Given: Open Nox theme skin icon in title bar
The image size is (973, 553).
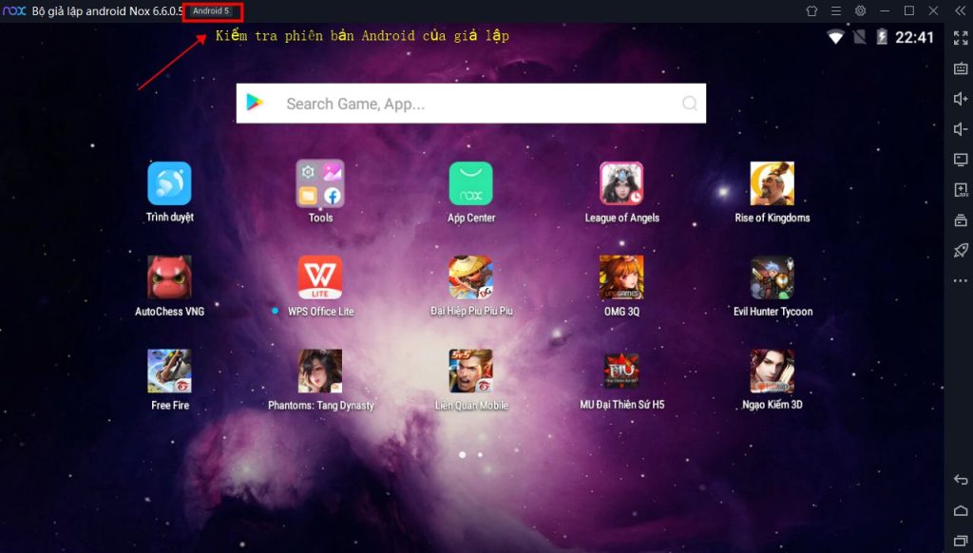Looking at the screenshot, I should [811, 10].
